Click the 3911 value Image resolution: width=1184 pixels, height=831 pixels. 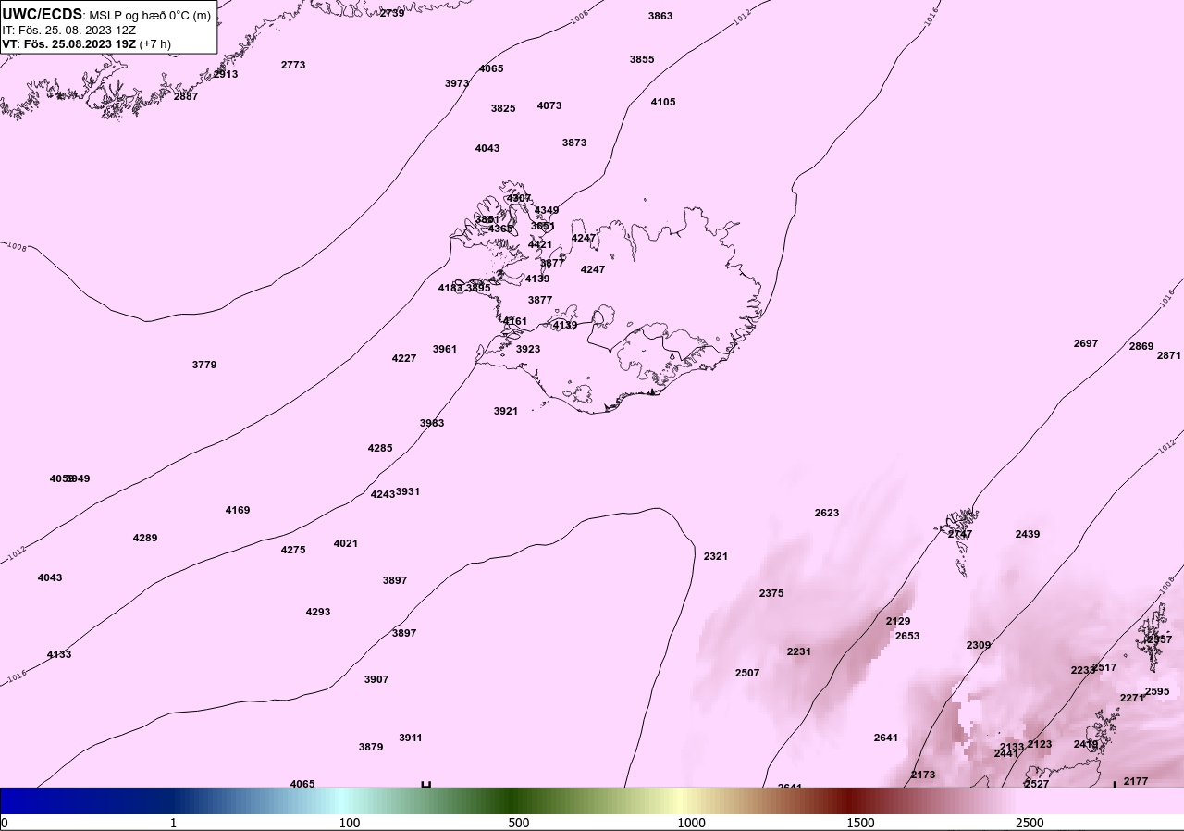pyautogui.click(x=411, y=738)
